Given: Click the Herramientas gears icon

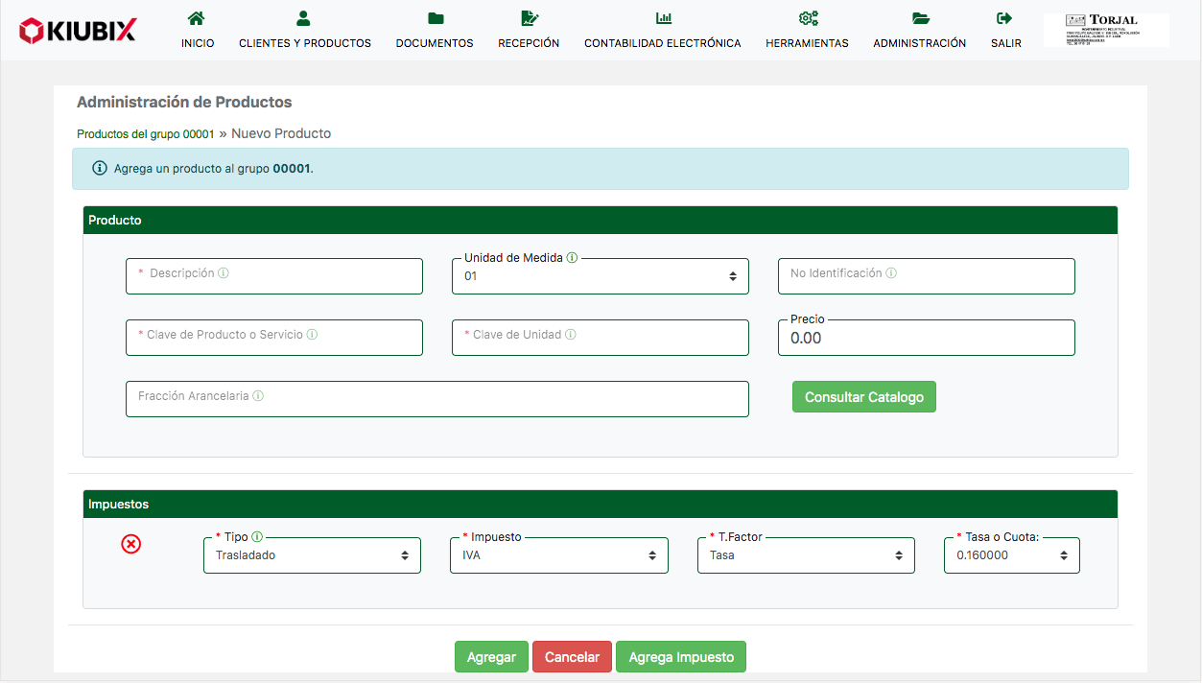Looking at the screenshot, I should [x=807, y=18].
